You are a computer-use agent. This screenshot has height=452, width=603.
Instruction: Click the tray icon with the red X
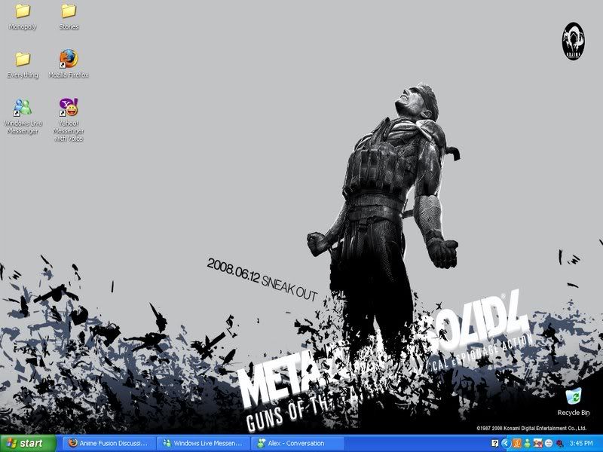[537, 442]
